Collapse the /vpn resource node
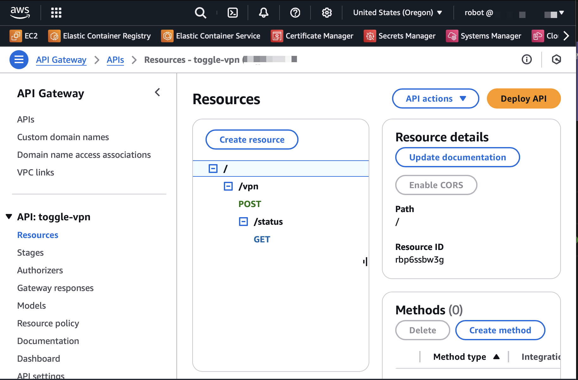This screenshot has height=380, width=578. [x=228, y=186]
